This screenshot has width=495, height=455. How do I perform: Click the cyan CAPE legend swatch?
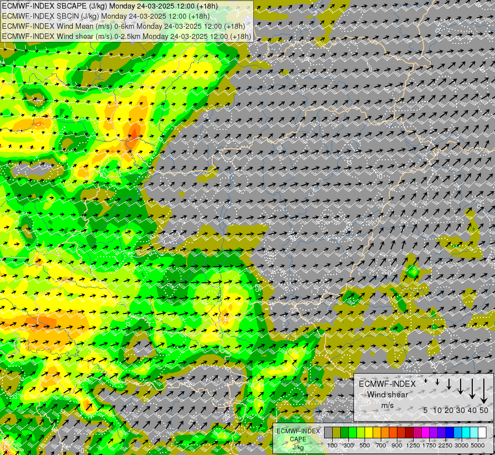pos(466,432)
